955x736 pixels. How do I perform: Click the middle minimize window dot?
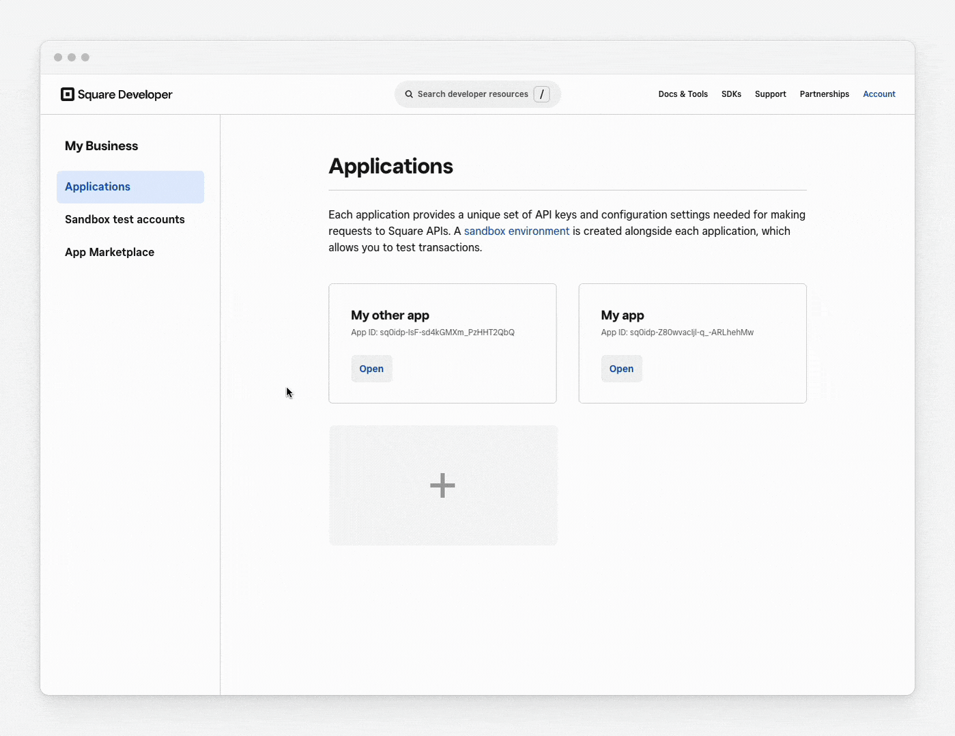click(x=72, y=57)
